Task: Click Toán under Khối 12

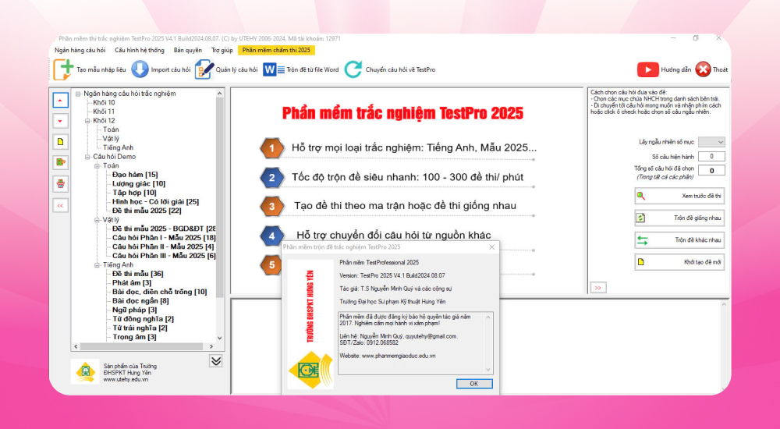Action: pos(111,129)
